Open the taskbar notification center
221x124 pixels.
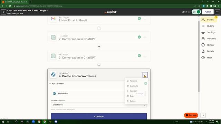tap(218, 122)
